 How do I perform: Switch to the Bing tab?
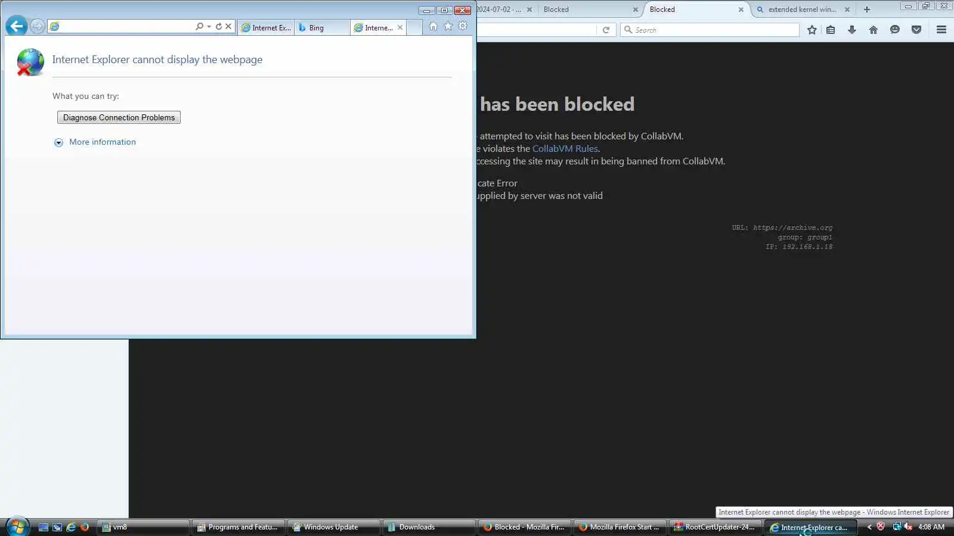coord(322,27)
